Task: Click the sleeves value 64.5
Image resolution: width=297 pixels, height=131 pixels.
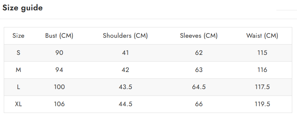Action: (199, 87)
